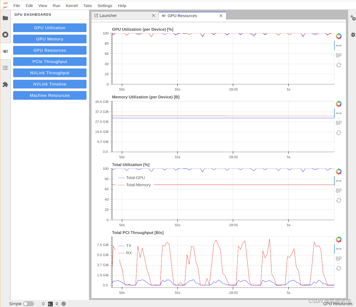Toggle wheel zoom on the Memory Utilization chart
356x307 pixels.
click(x=338, y=123)
